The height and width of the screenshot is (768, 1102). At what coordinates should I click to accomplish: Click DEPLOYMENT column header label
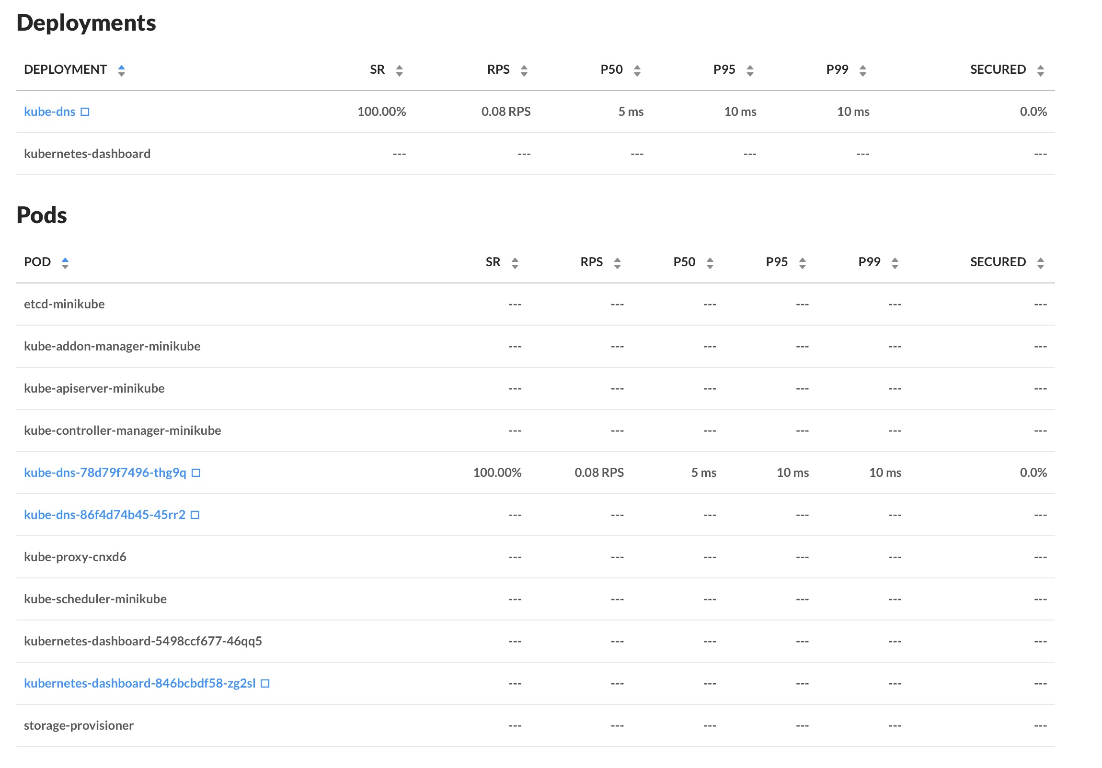(x=65, y=69)
